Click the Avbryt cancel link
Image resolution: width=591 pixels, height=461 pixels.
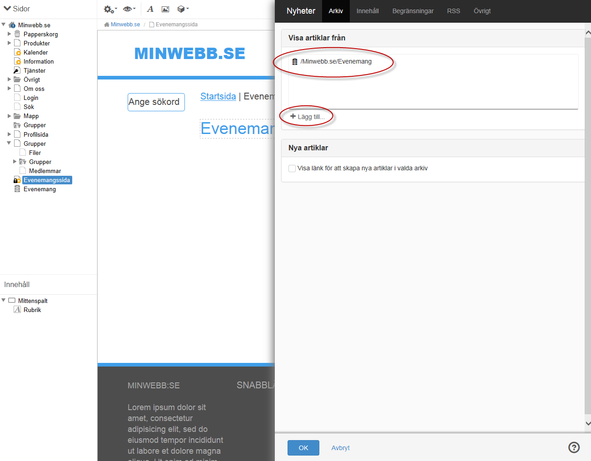[341, 448]
